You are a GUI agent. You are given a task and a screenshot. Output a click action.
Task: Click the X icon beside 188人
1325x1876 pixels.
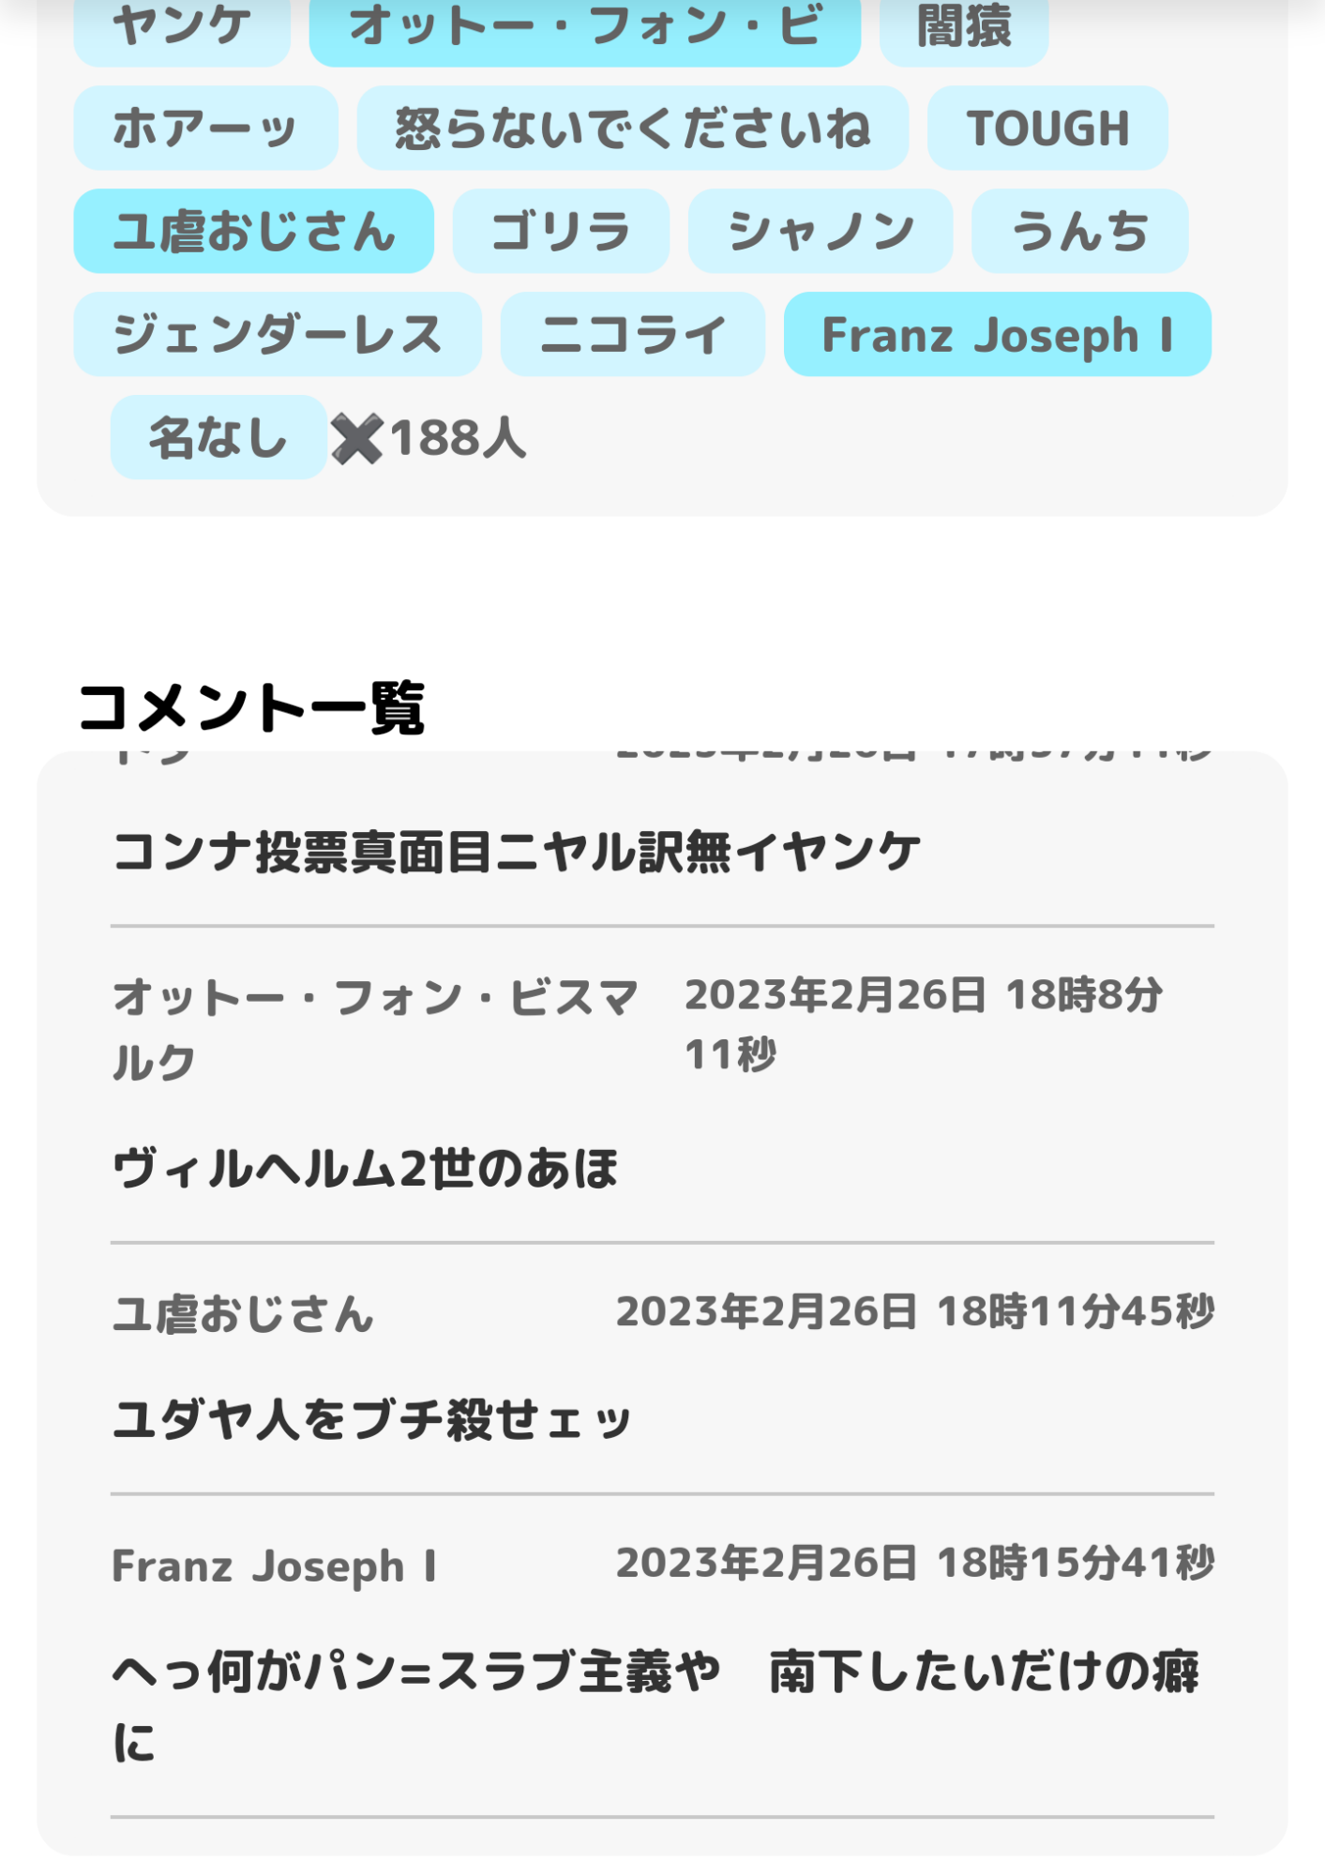[357, 438]
